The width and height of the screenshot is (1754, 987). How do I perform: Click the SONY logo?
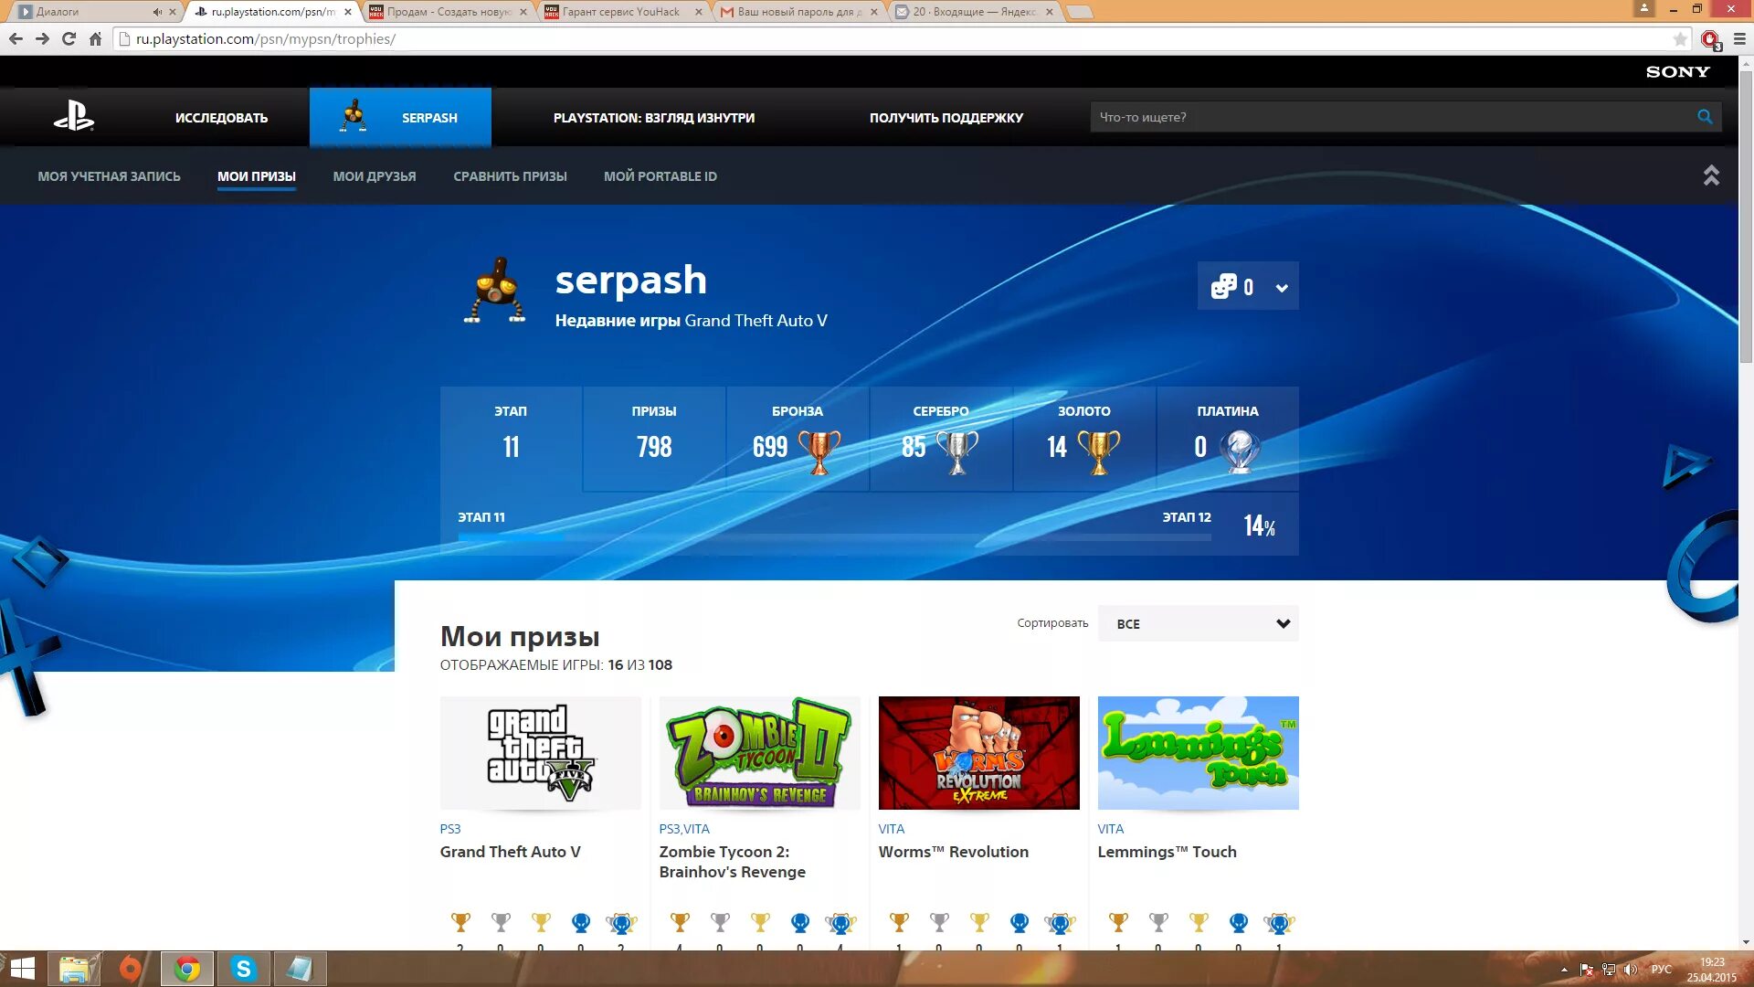pyautogui.click(x=1677, y=71)
